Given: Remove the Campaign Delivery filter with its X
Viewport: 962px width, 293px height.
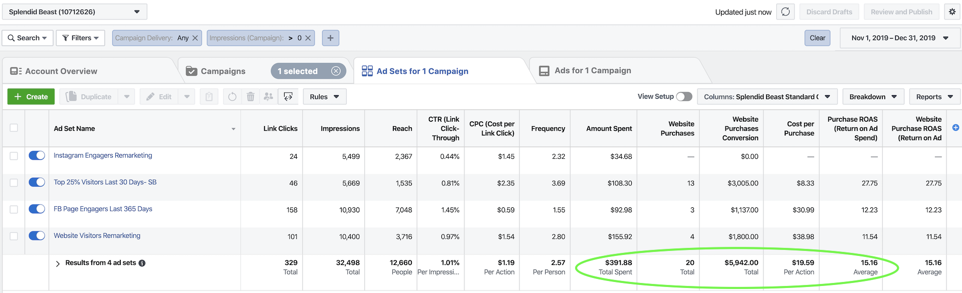Looking at the screenshot, I should click(x=195, y=38).
